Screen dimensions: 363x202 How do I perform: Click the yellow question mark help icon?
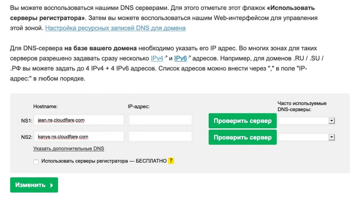click(x=171, y=161)
